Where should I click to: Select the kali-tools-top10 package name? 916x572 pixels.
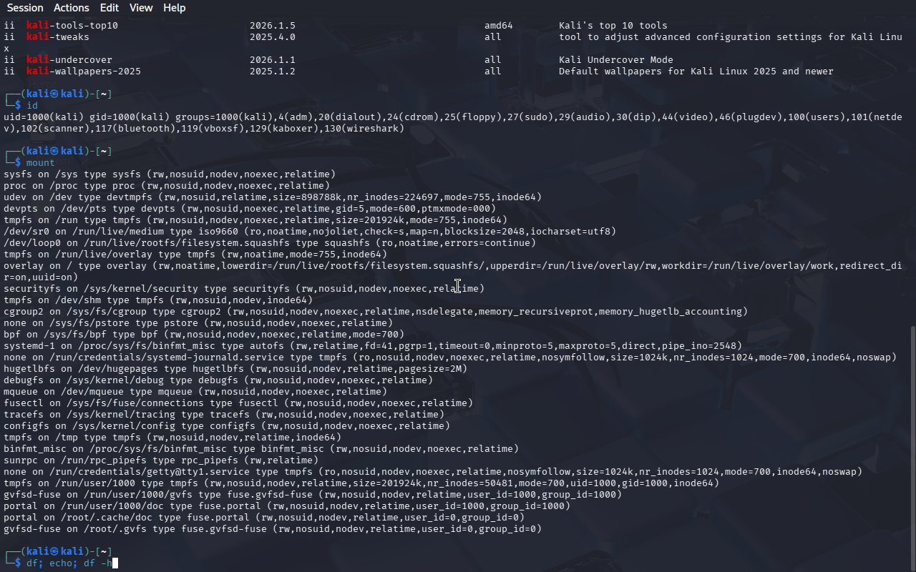coord(72,26)
